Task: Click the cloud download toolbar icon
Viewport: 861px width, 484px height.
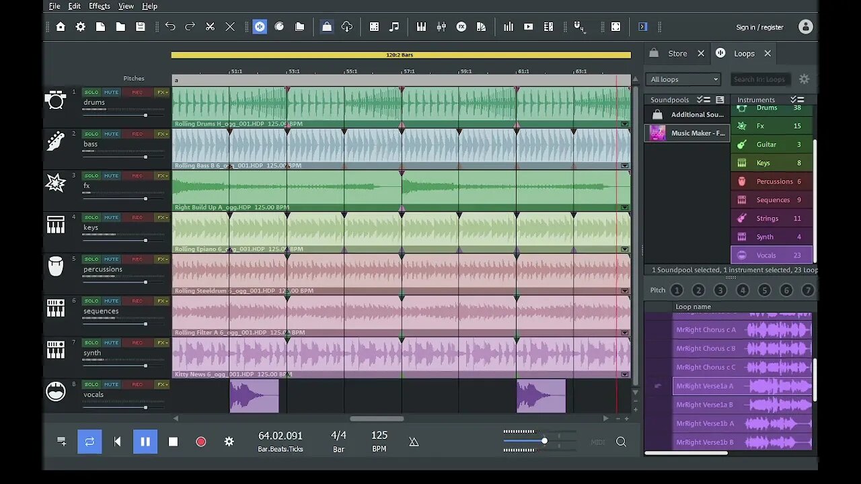Action: (x=347, y=27)
